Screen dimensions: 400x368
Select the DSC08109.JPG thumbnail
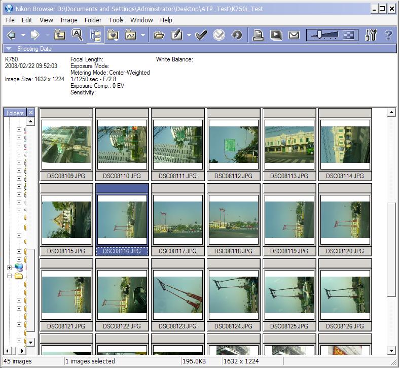[x=66, y=145]
